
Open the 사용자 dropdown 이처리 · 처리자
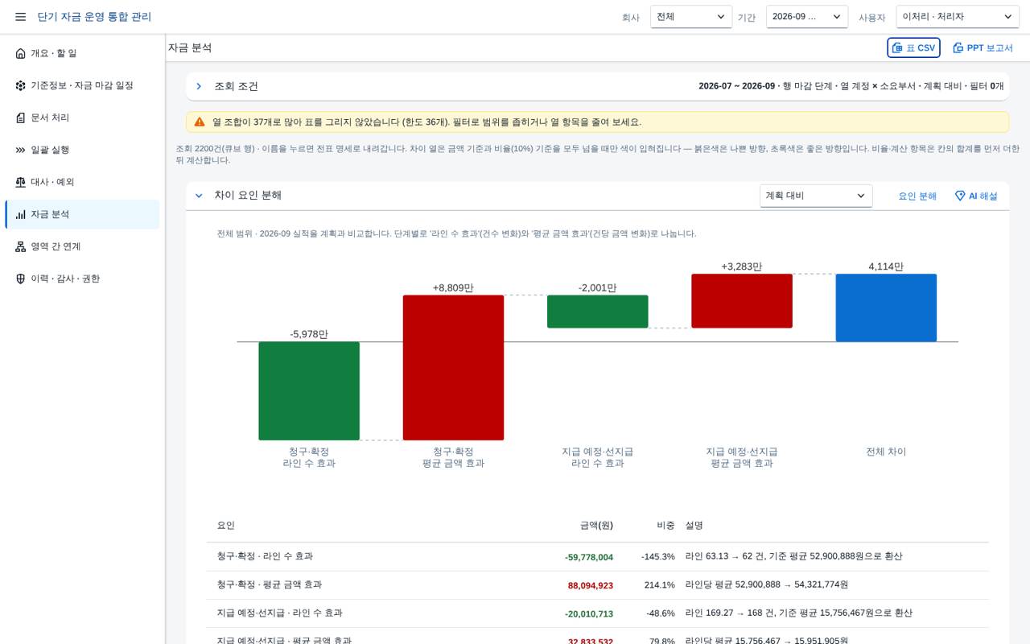(x=958, y=17)
